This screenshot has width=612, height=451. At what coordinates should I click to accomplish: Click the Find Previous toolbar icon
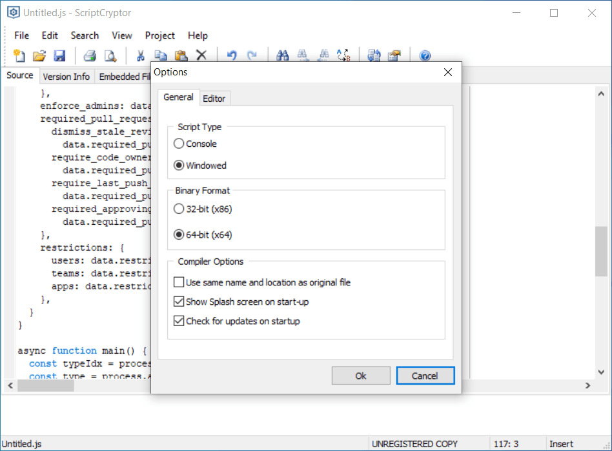tap(323, 55)
